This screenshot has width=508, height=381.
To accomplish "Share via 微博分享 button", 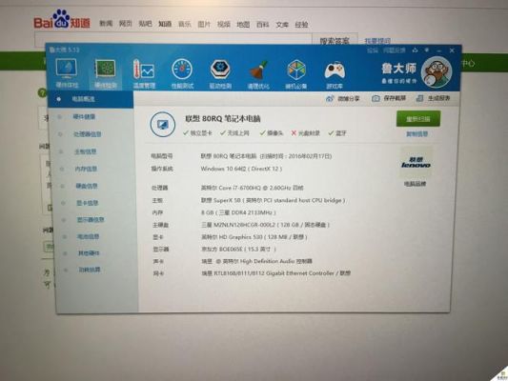I will (343, 99).
